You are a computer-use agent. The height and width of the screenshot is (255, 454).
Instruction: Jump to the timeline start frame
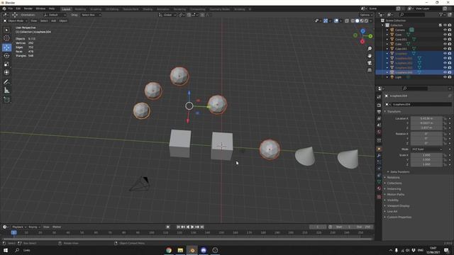click(x=178, y=227)
